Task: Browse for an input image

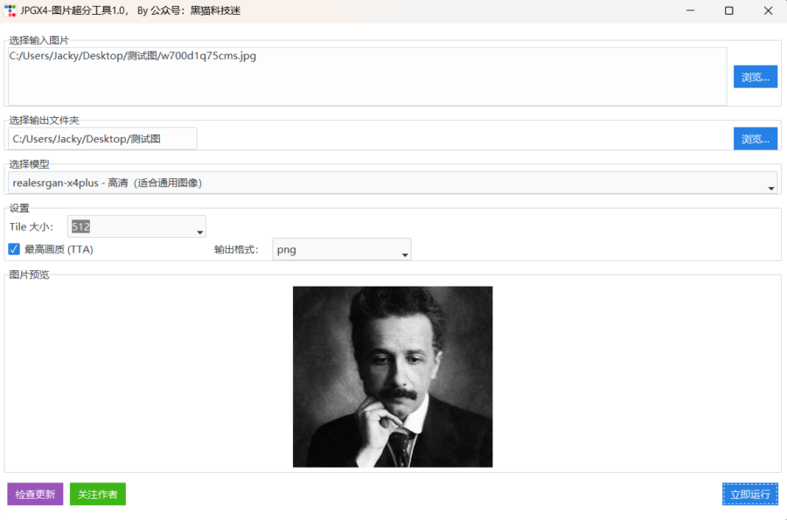Action: [756, 77]
